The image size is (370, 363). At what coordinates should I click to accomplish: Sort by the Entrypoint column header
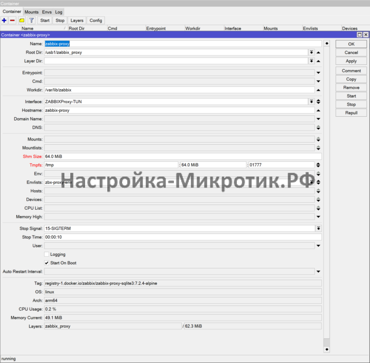(x=165, y=29)
